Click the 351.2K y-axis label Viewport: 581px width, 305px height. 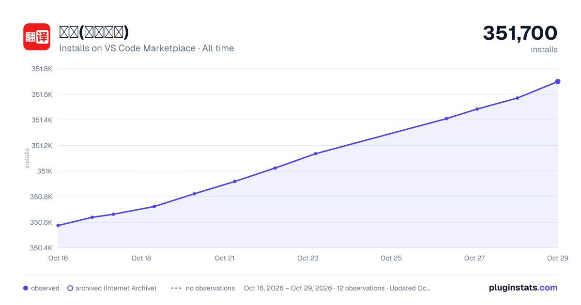42,146
